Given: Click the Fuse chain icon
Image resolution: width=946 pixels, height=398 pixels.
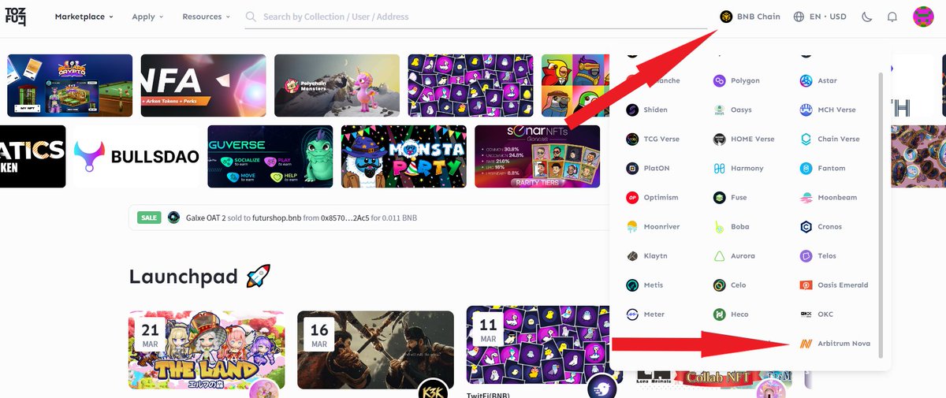Looking at the screenshot, I should [x=719, y=197].
